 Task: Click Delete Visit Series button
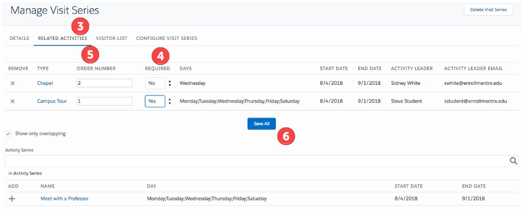pos(488,10)
